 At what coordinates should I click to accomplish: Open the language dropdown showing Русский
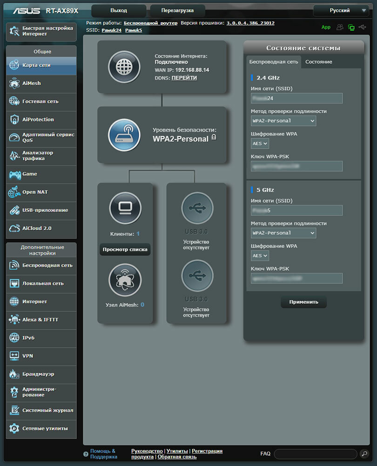click(341, 11)
